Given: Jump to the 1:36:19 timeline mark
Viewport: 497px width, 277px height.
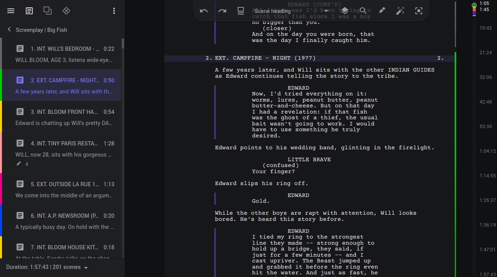Looking at the screenshot, I should (487, 225).
